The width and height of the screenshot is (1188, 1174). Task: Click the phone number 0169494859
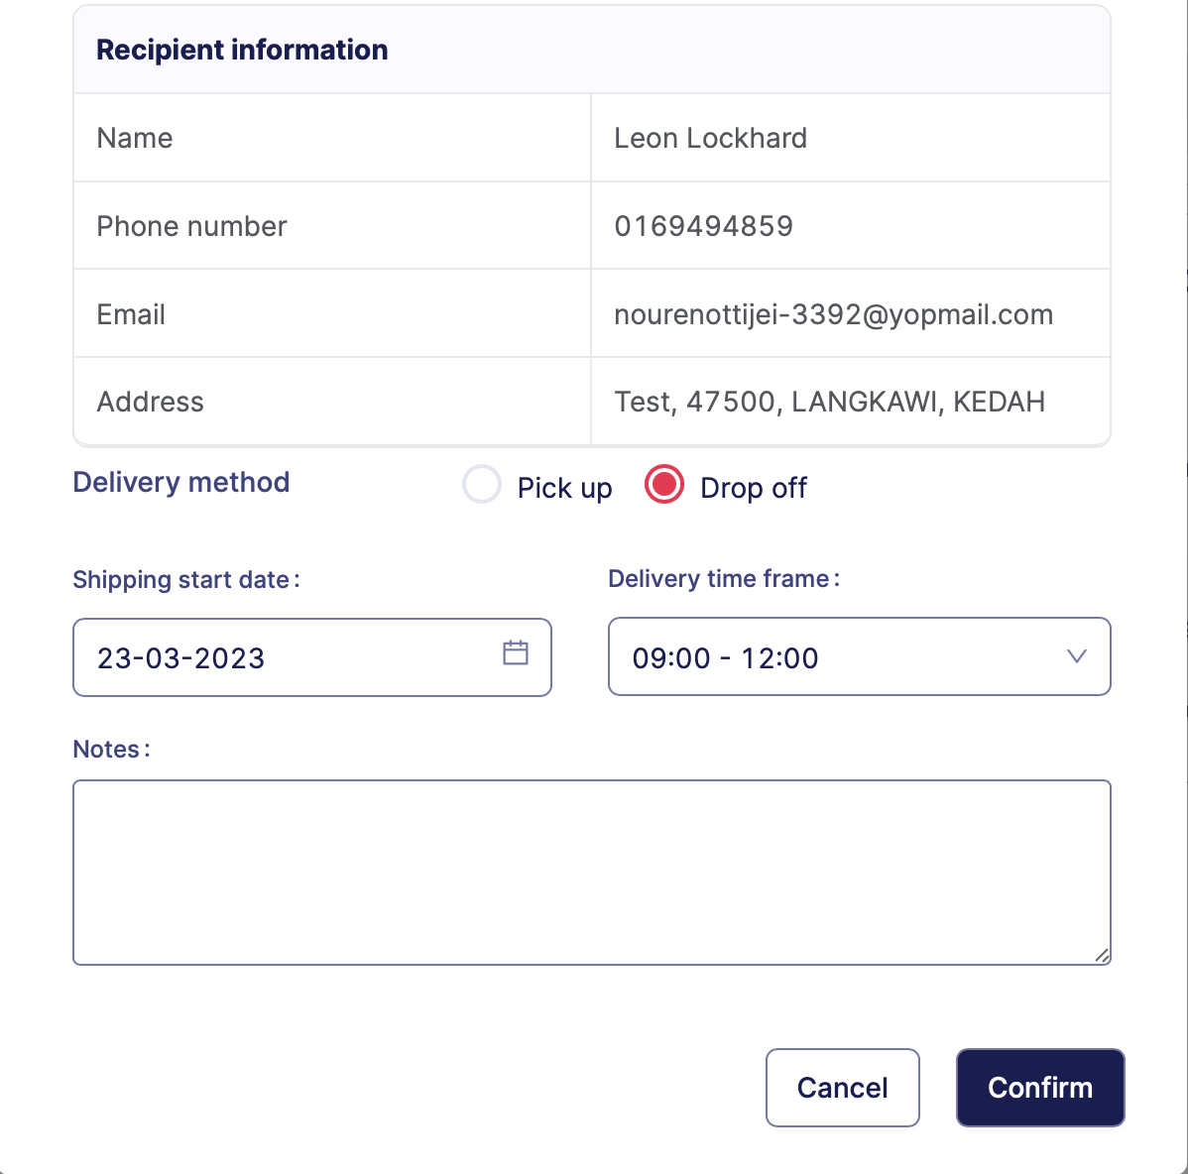point(703,226)
